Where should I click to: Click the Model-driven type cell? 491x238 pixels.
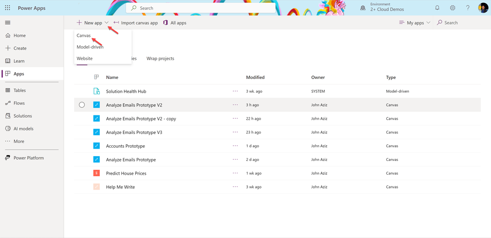pyautogui.click(x=398, y=91)
